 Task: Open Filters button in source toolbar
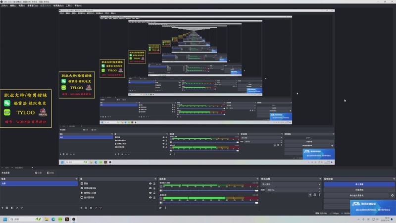[x=50, y=173]
